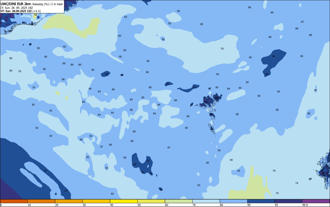Image resolution: width=330 pixels, height=207 pixels.
Task: Select the 30–40 golden yellow legend segment
Action: click(96, 201)
